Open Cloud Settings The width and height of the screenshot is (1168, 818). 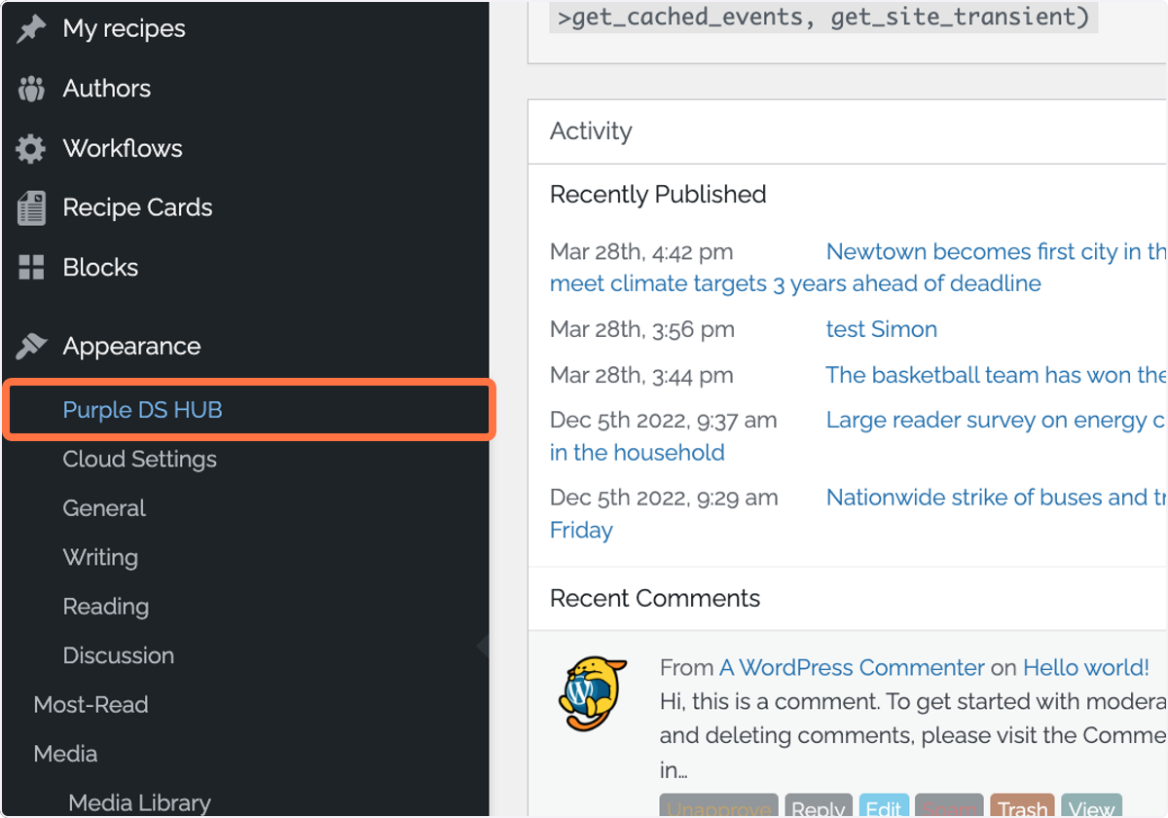click(139, 459)
